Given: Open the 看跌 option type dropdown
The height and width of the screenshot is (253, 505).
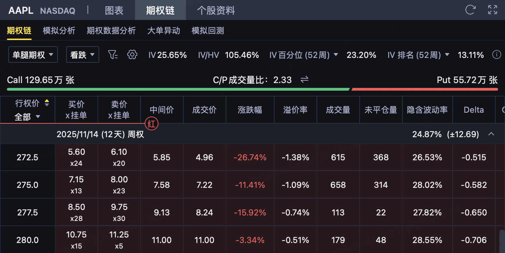Looking at the screenshot, I should (82, 54).
